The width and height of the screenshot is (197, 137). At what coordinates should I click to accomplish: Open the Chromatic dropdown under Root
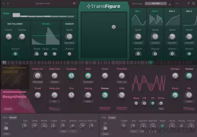(88, 82)
